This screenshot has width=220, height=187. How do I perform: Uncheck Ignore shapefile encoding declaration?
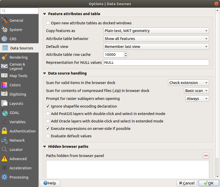coord(48,106)
